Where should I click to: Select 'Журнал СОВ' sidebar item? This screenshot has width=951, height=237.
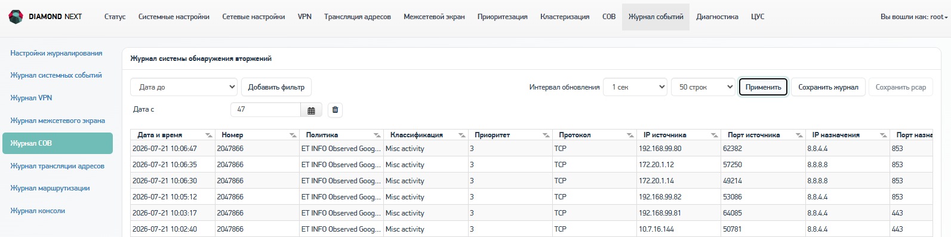point(57,143)
